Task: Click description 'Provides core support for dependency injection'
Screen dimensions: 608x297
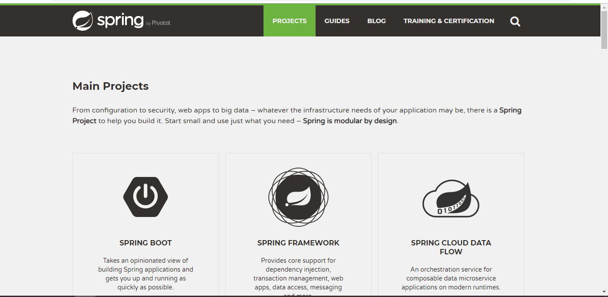Action: click(x=298, y=277)
